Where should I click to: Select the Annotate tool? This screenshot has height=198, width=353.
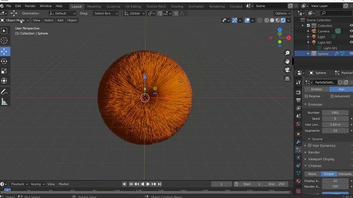coord(4,92)
